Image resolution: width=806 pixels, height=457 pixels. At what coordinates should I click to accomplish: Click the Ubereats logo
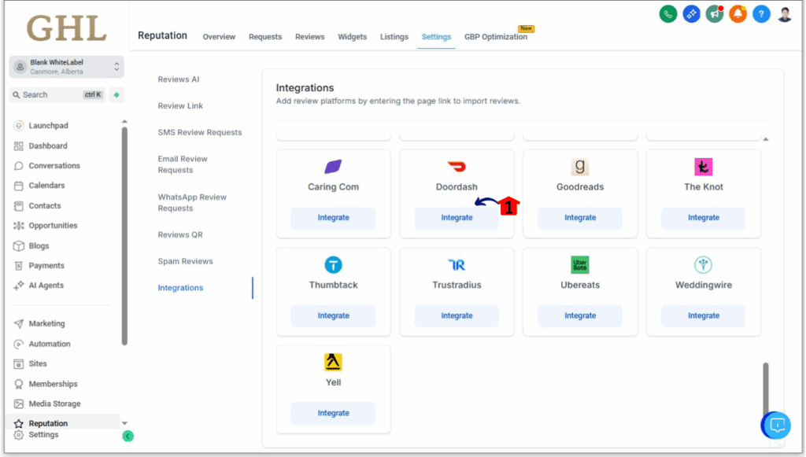pyautogui.click(x=580, y=265)
